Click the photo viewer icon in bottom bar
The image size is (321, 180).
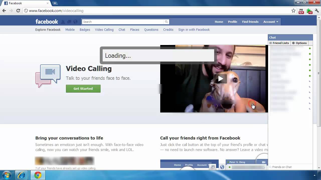tap(213, 167)
